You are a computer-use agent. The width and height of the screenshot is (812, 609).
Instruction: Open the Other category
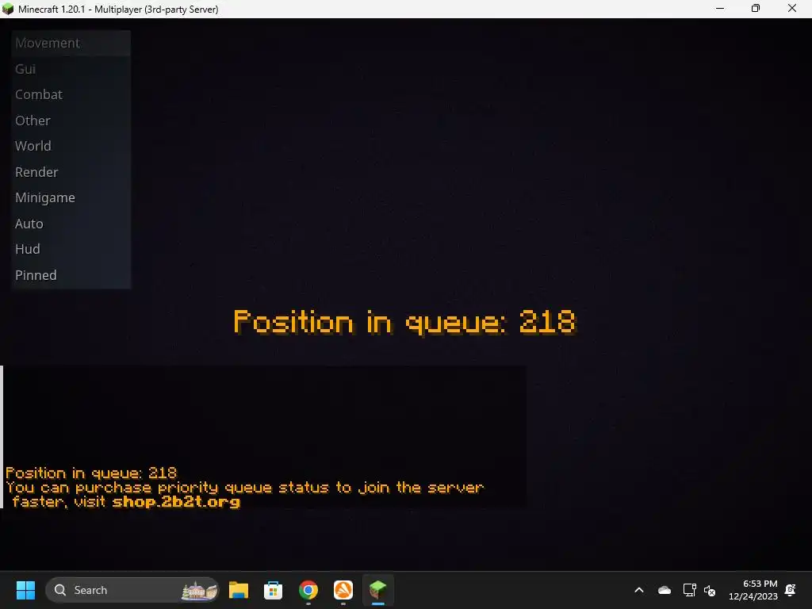(x=71, y=121)
